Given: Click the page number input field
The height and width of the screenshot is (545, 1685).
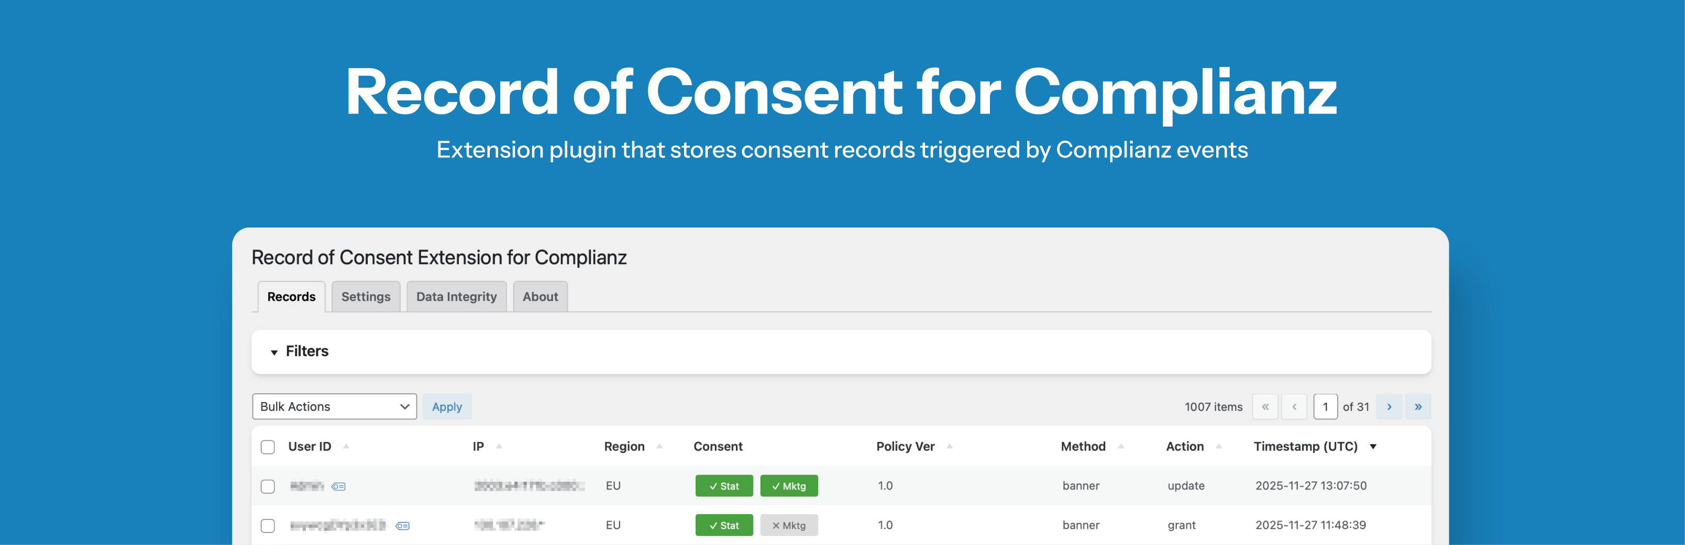Looking at the screenshot, I should pyautogui.click(x=1325, y=406).
